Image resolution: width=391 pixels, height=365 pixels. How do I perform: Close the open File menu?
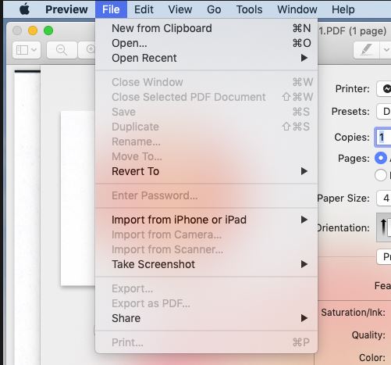tap(111, 9)
